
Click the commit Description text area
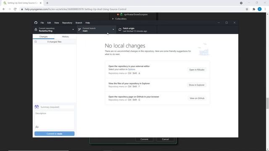54,118
